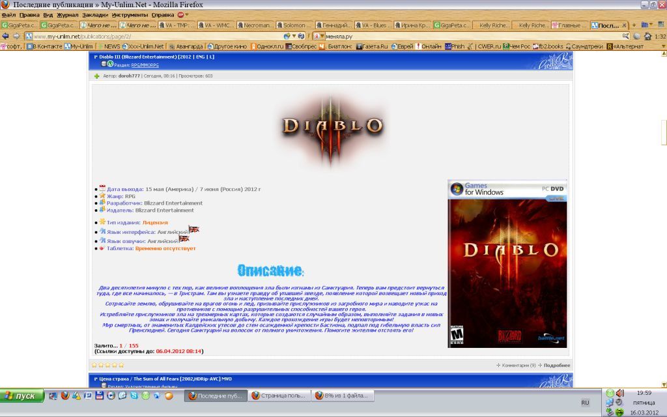Screen dimensions: 667x417
Task: Switch keyboard layout via RU indicator
Action: click(586, 403)
